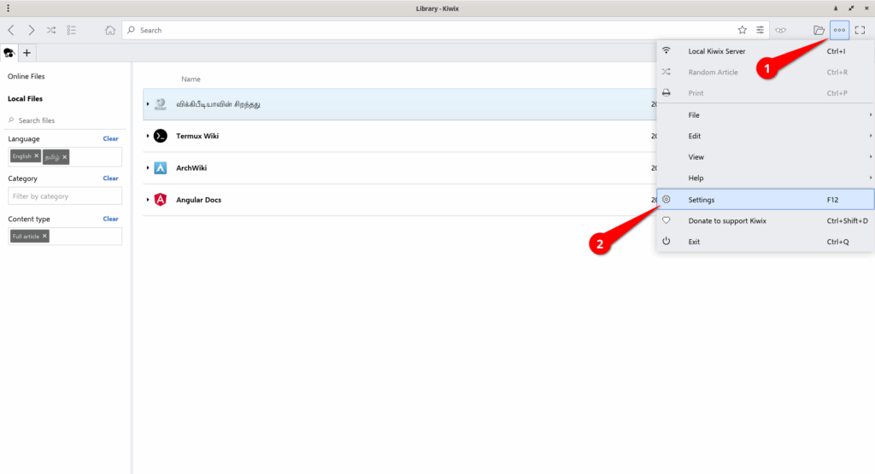Expand the Termux Wiki row
875x474 pixels.
click(x=148, y=136)
